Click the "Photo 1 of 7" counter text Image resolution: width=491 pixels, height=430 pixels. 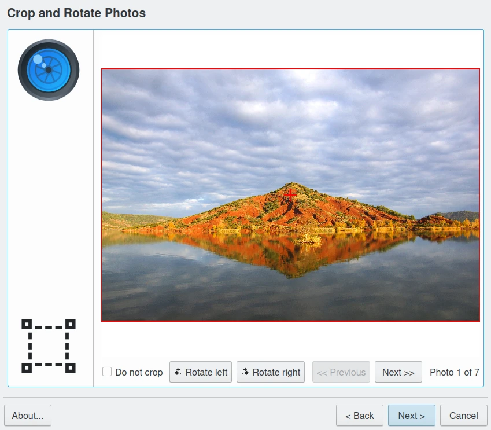click(x=455, y=372)
